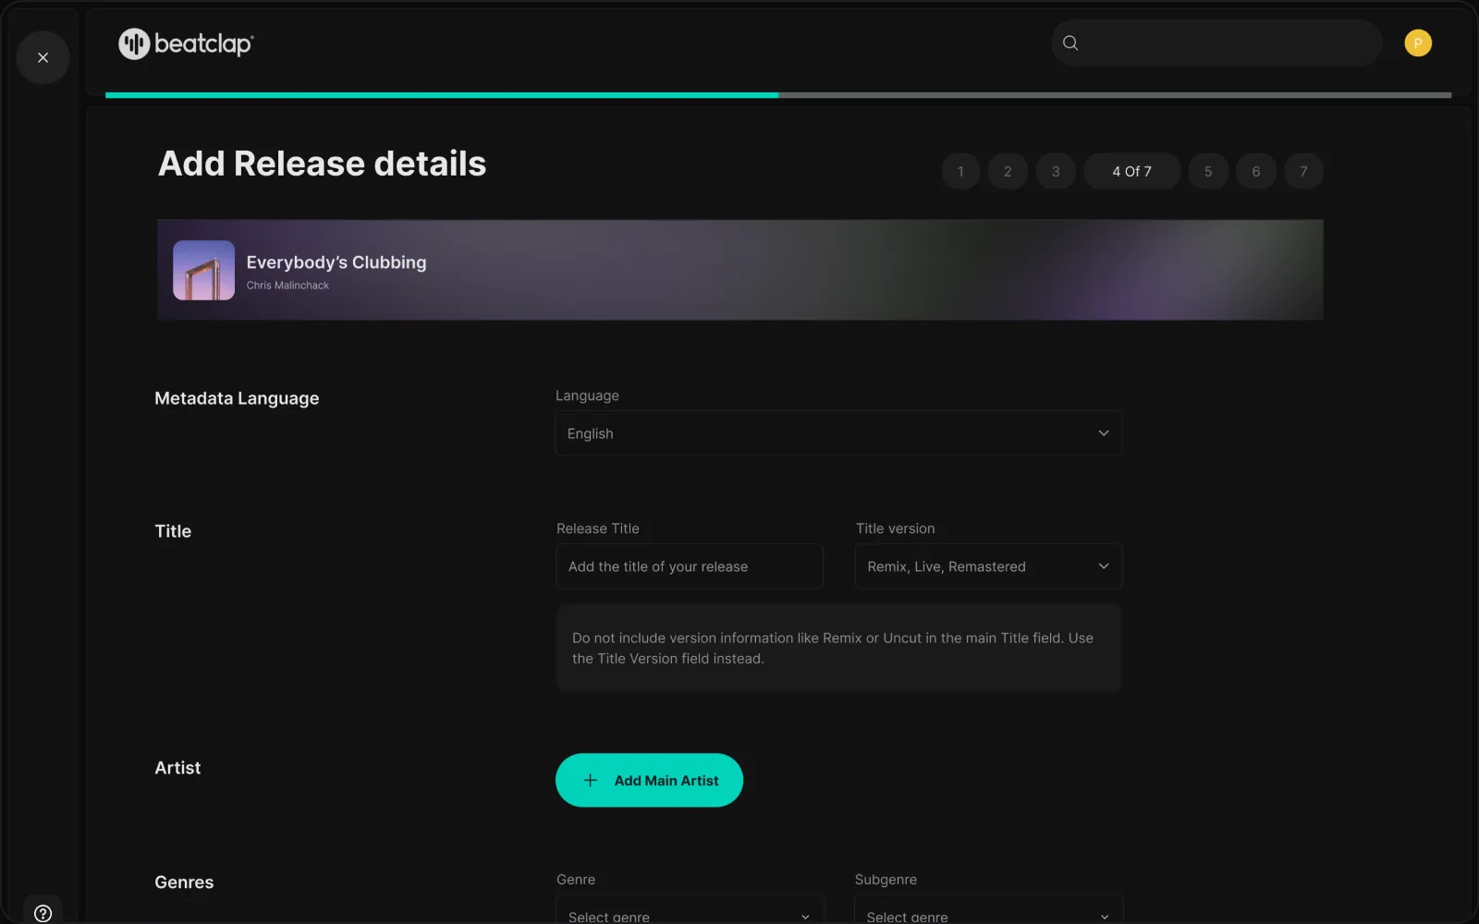Go to step 5
This screenshot has width=1479, height=924.
[x=1208, y=171]
